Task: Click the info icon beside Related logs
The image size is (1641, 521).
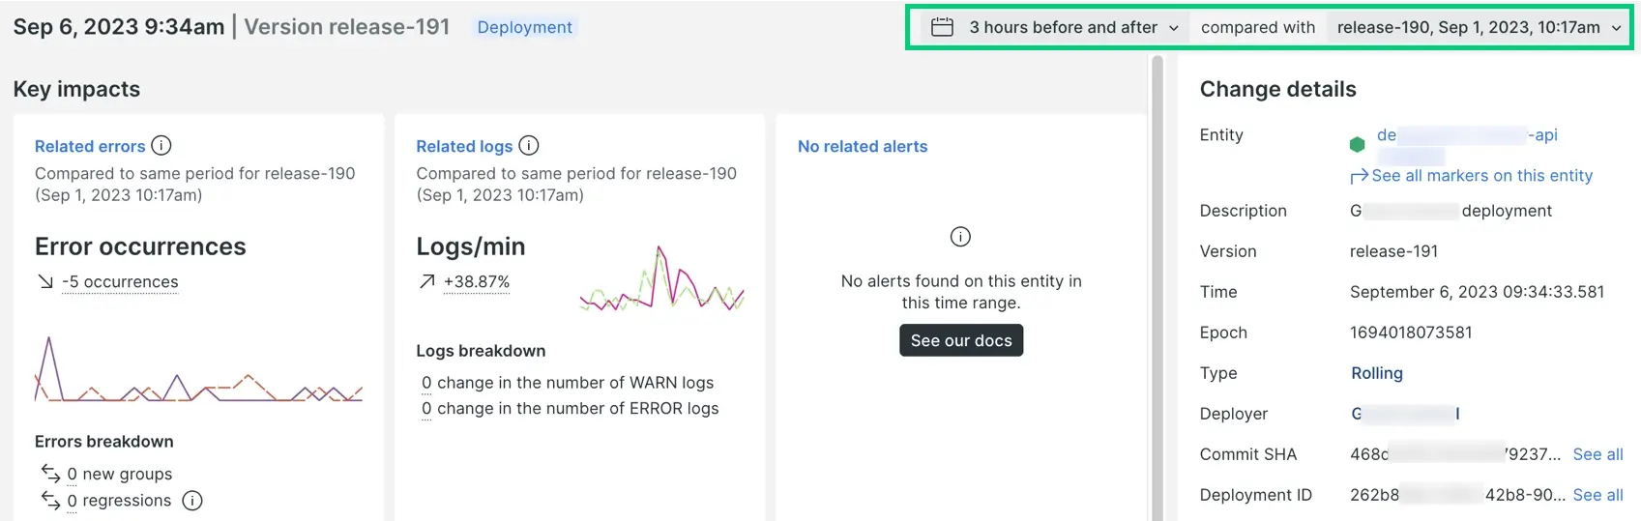Action: [529, 146]
